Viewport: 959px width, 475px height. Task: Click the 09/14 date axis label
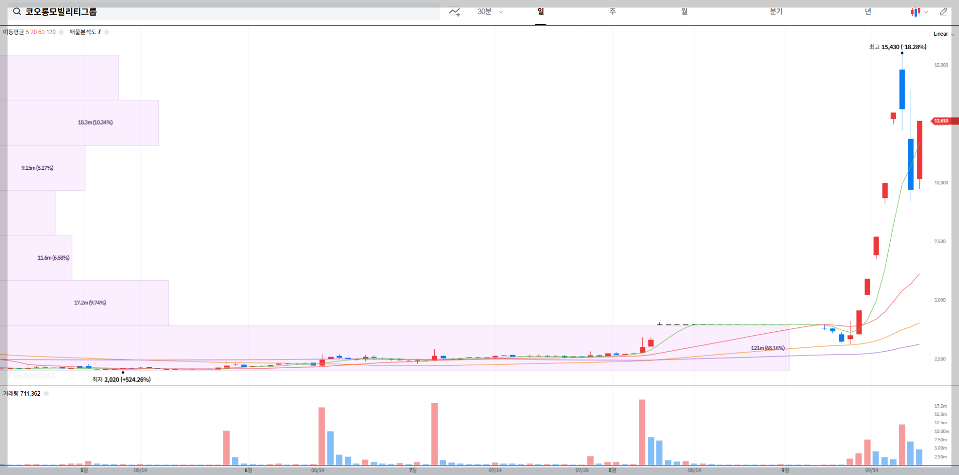872,470
